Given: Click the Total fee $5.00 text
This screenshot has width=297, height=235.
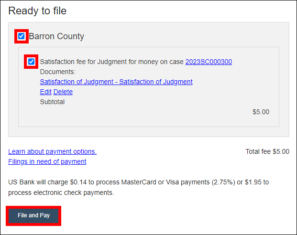Looking at the screenshot, I should (267, 151).
